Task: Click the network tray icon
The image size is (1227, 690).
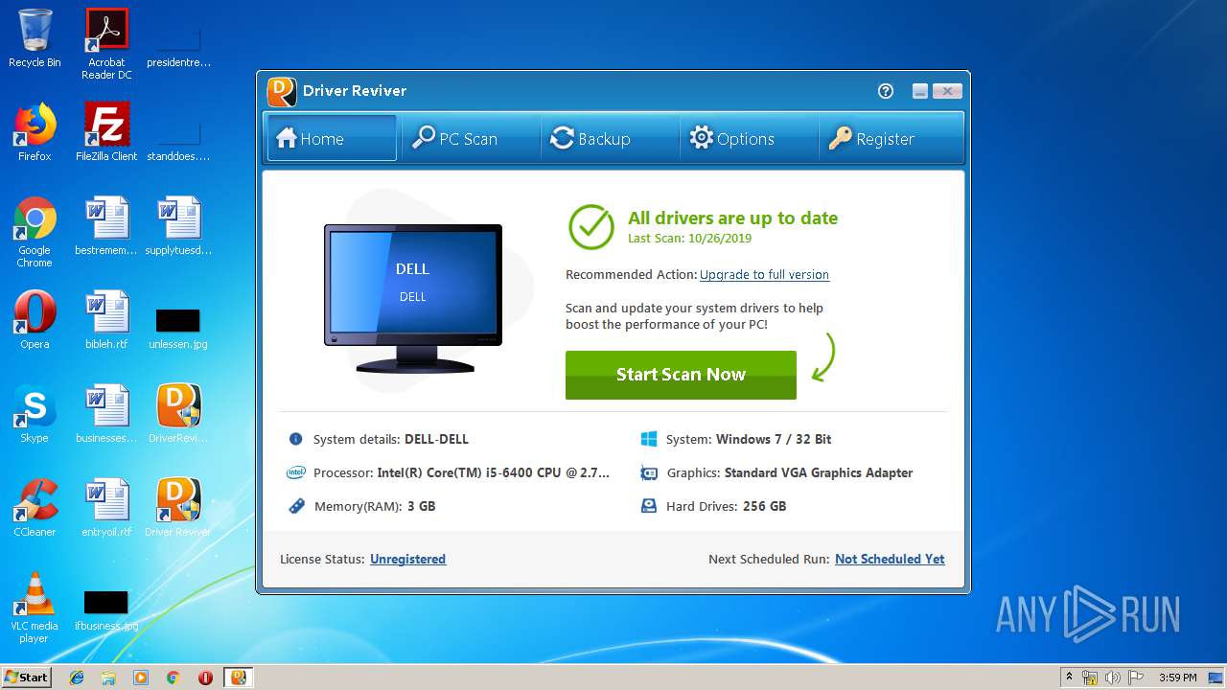Action: click(x=1090, y=678)
